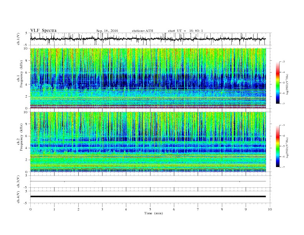Click the "10" tick on the time axis
Image resolution: width=304 pixels, height=235 pixels.
[x=270, y=209]
